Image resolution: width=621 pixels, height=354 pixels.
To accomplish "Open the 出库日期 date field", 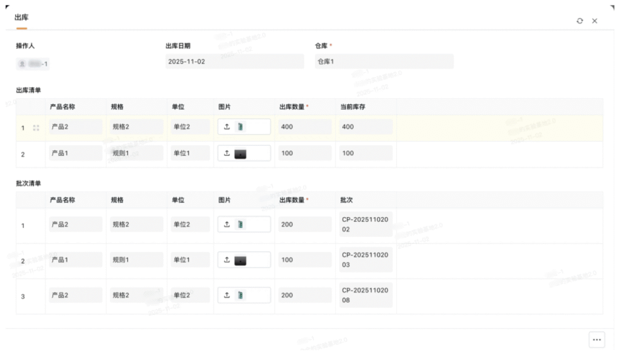I will [234, 62].
